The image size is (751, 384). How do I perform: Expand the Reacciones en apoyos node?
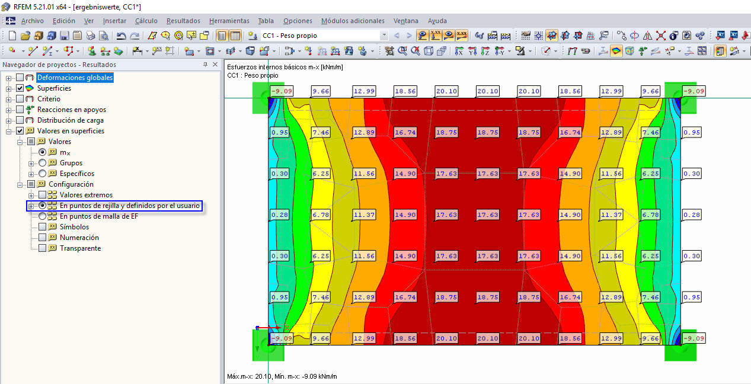tap(8, 110)
